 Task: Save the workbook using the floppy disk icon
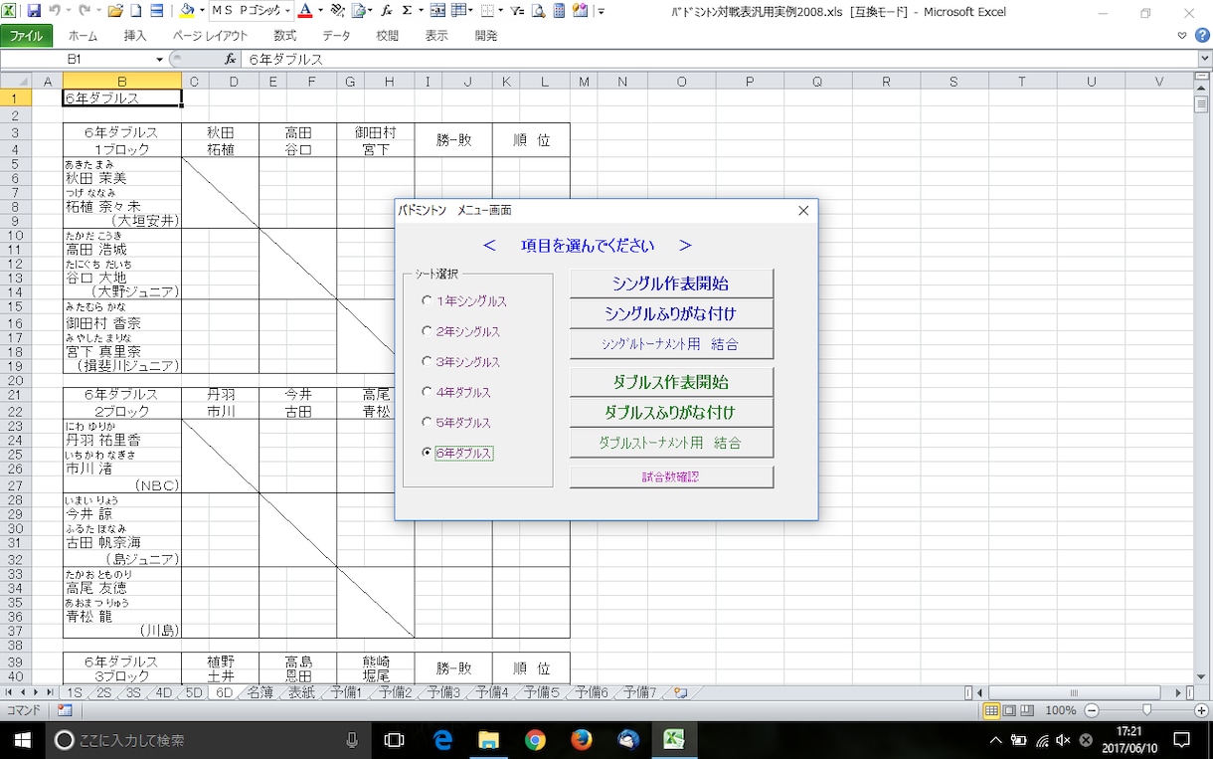coord(35,12)
